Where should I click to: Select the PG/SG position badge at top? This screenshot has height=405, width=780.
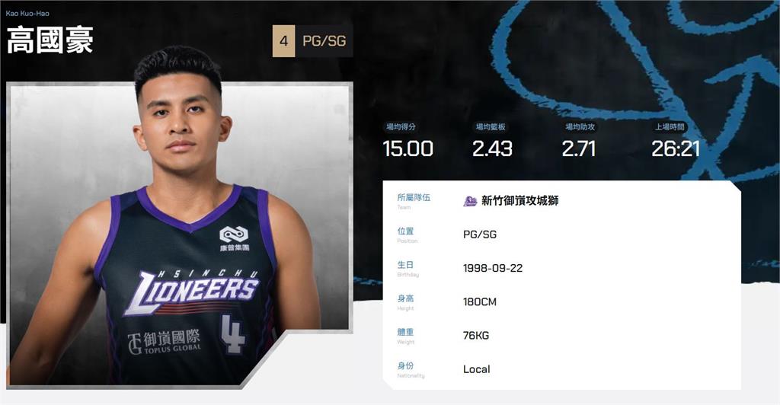324,41
